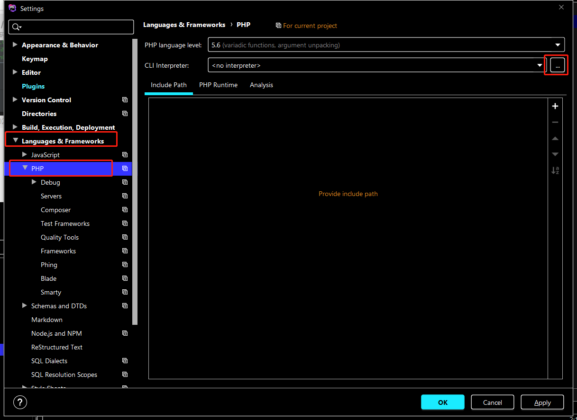Click the add include path plus icon

pos(555,106)
